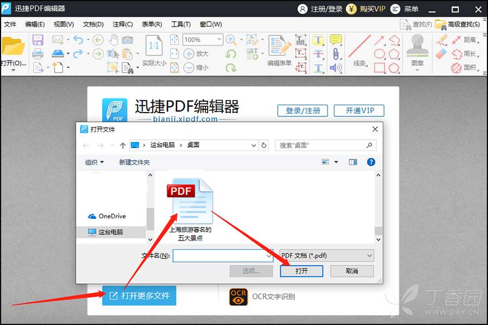This screenshot has height=325, width=488.
Task: Click the blue scanner icon in toolbar
Action: [58, 54]
